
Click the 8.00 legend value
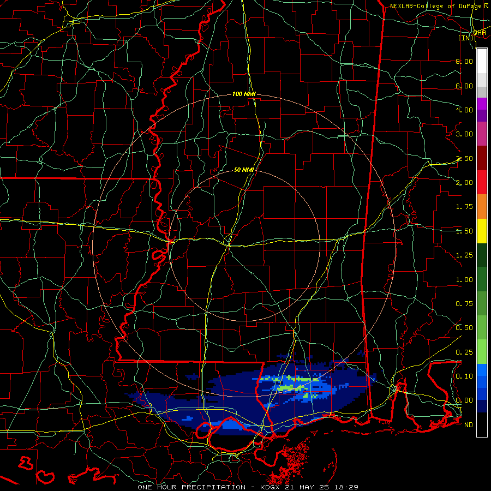coord(464,61)
